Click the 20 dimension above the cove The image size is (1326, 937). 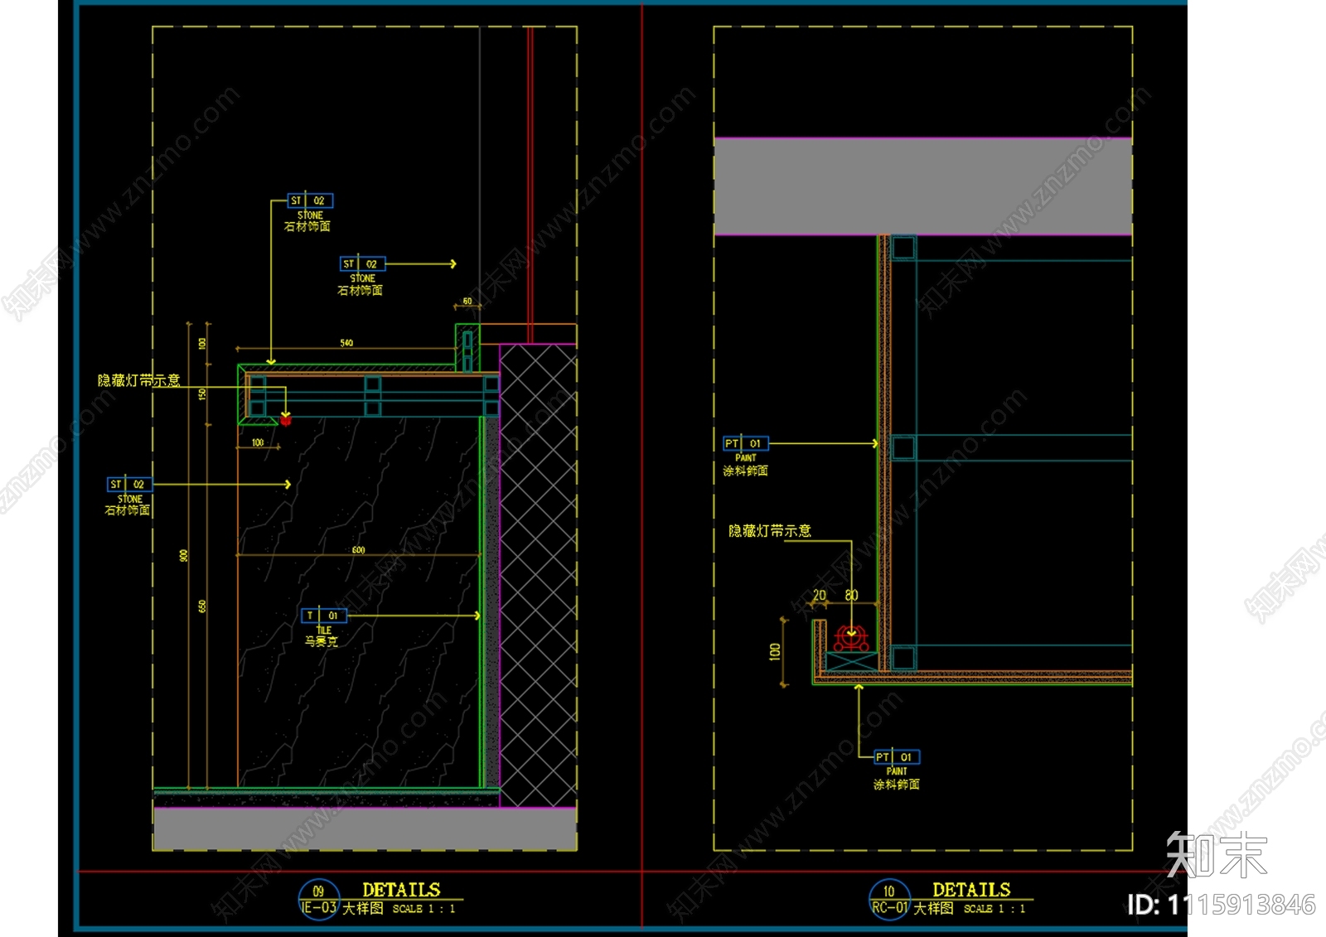[x=819, y=595]
